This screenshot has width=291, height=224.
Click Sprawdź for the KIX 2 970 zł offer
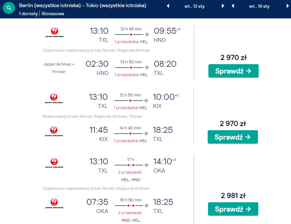[232, 137]
